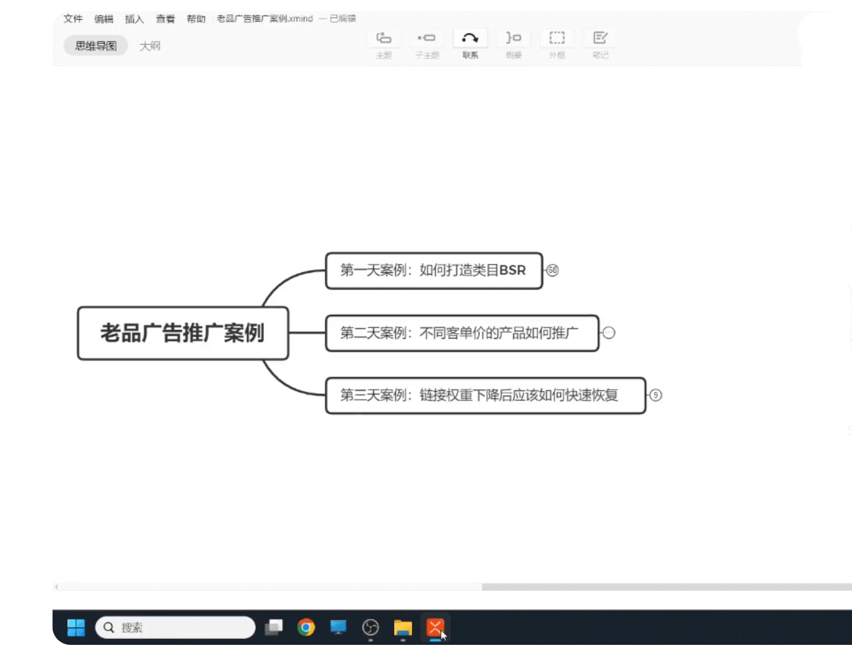The image size is (852, 658).
Task: Open the 插入 menu
Action: [x=134, y=18]
